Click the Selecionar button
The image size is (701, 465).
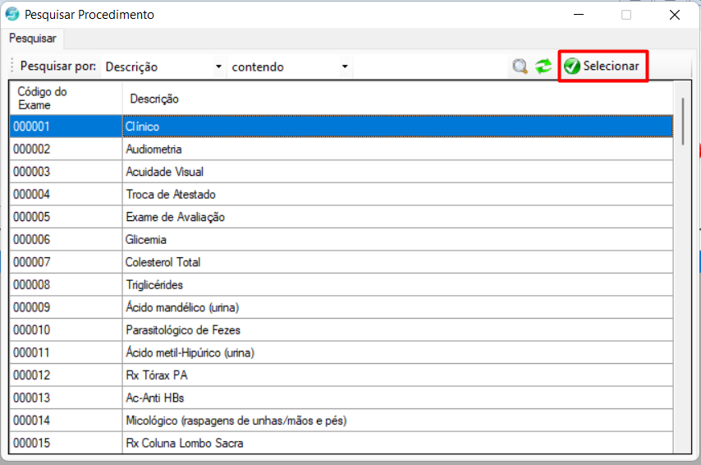(602, 66)
